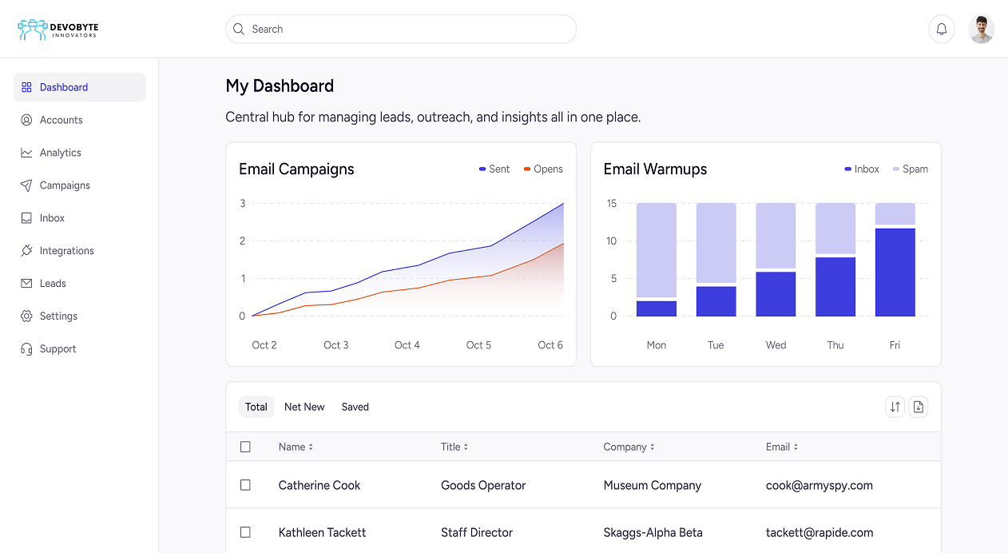
Task: Click inside the Search field
Action: coord(399,29)
